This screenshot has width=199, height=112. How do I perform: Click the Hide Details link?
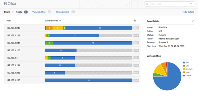pos(188,12)
